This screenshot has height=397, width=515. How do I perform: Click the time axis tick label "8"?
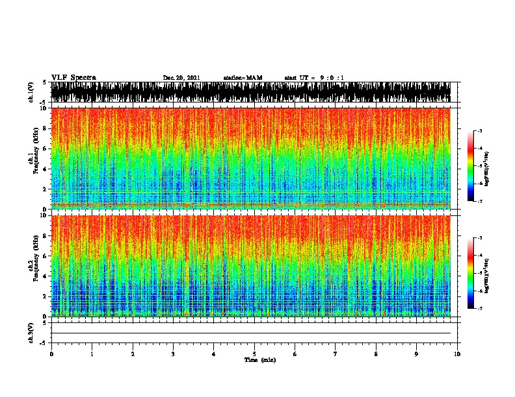pyautogui.click(x=376, y=354)
